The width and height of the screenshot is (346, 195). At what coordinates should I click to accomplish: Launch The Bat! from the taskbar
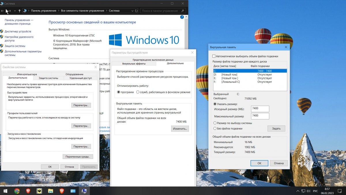click(39, 191)
